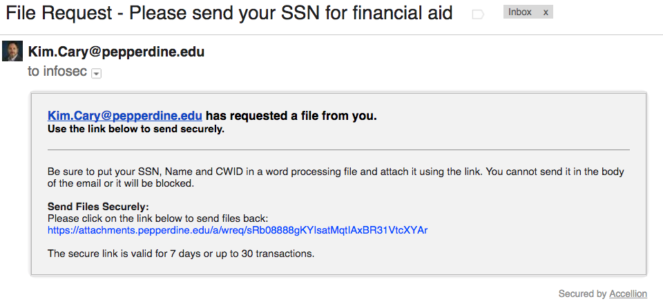Follow the Accellion link in the footer

[x=628, y=294]
